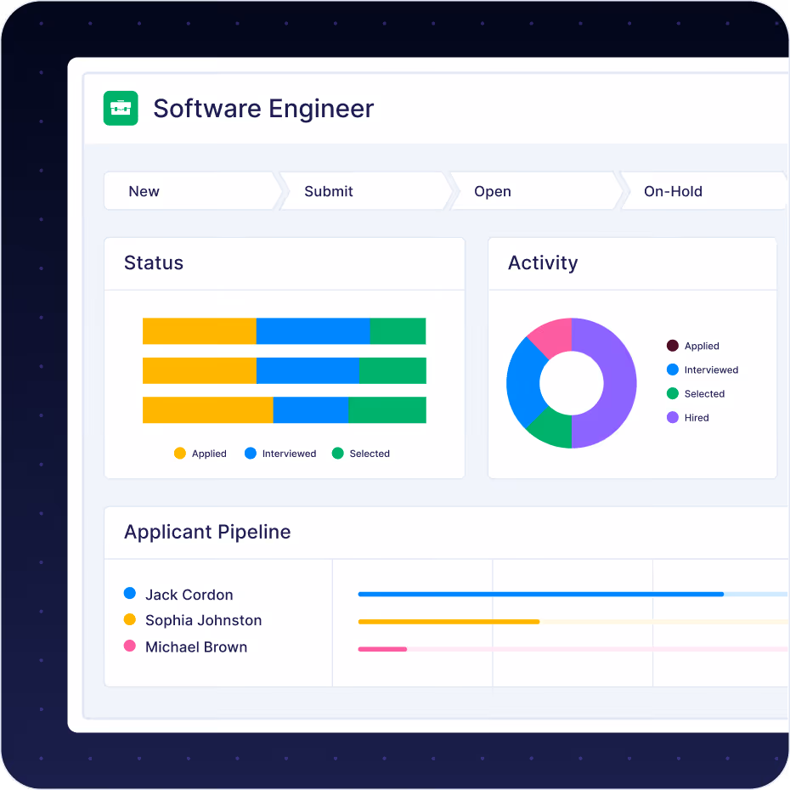Open applicant Sophia Johnston
This screenshot has width=790, height=790.
(x=204, y=620)
